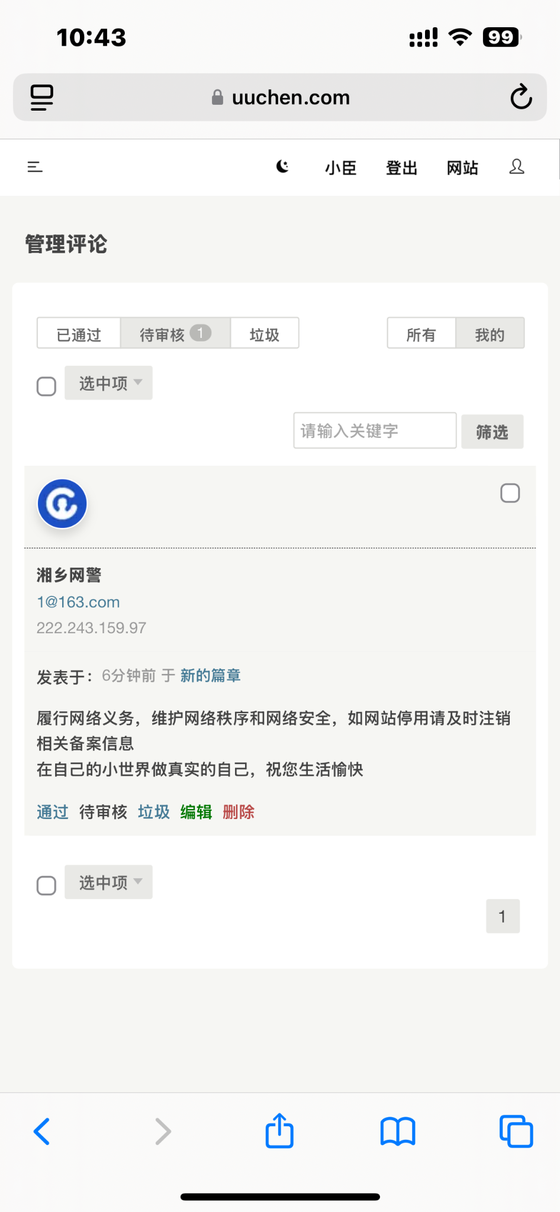Viewport: 560px width, 1212px height.
Task: Expand the bottom 选中项 dropdown
Action: click(109, 882)
